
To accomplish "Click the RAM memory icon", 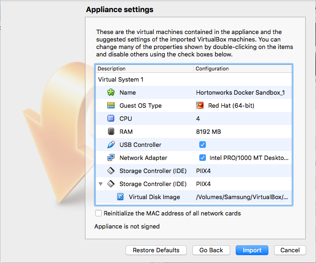I will coord(111,131).
